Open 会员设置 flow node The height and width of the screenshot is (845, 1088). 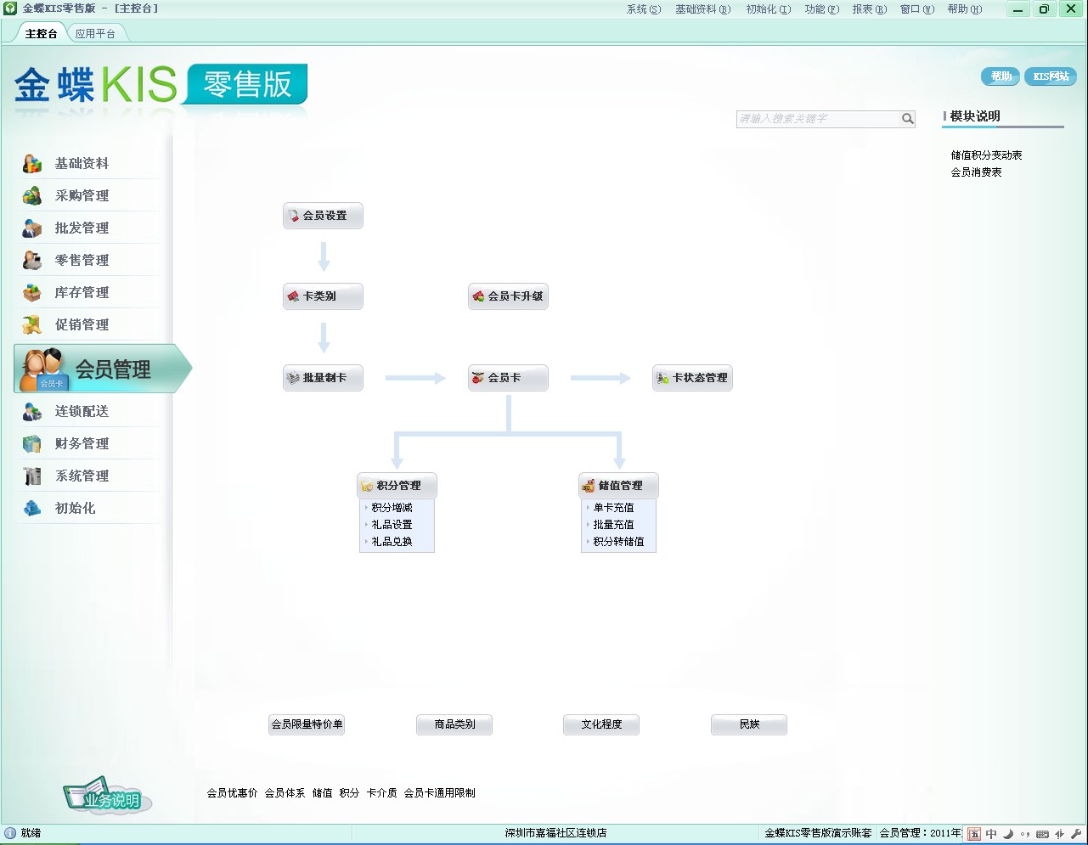click(x=323, y=216)
